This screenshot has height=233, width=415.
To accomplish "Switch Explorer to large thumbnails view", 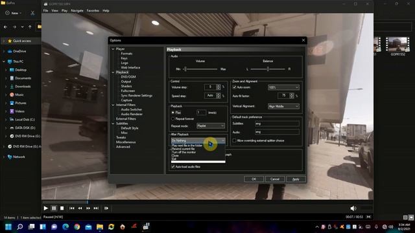I will (x=411, y=217).
